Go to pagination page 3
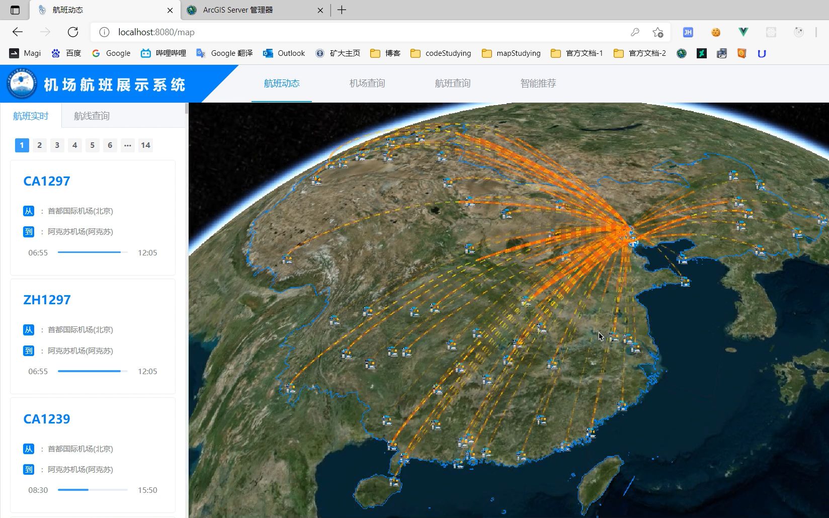The width and height of the screenshot is (829, 518). (57, 145)
